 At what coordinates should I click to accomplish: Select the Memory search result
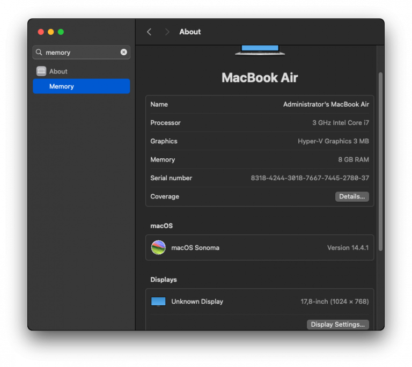coord(81,86)
